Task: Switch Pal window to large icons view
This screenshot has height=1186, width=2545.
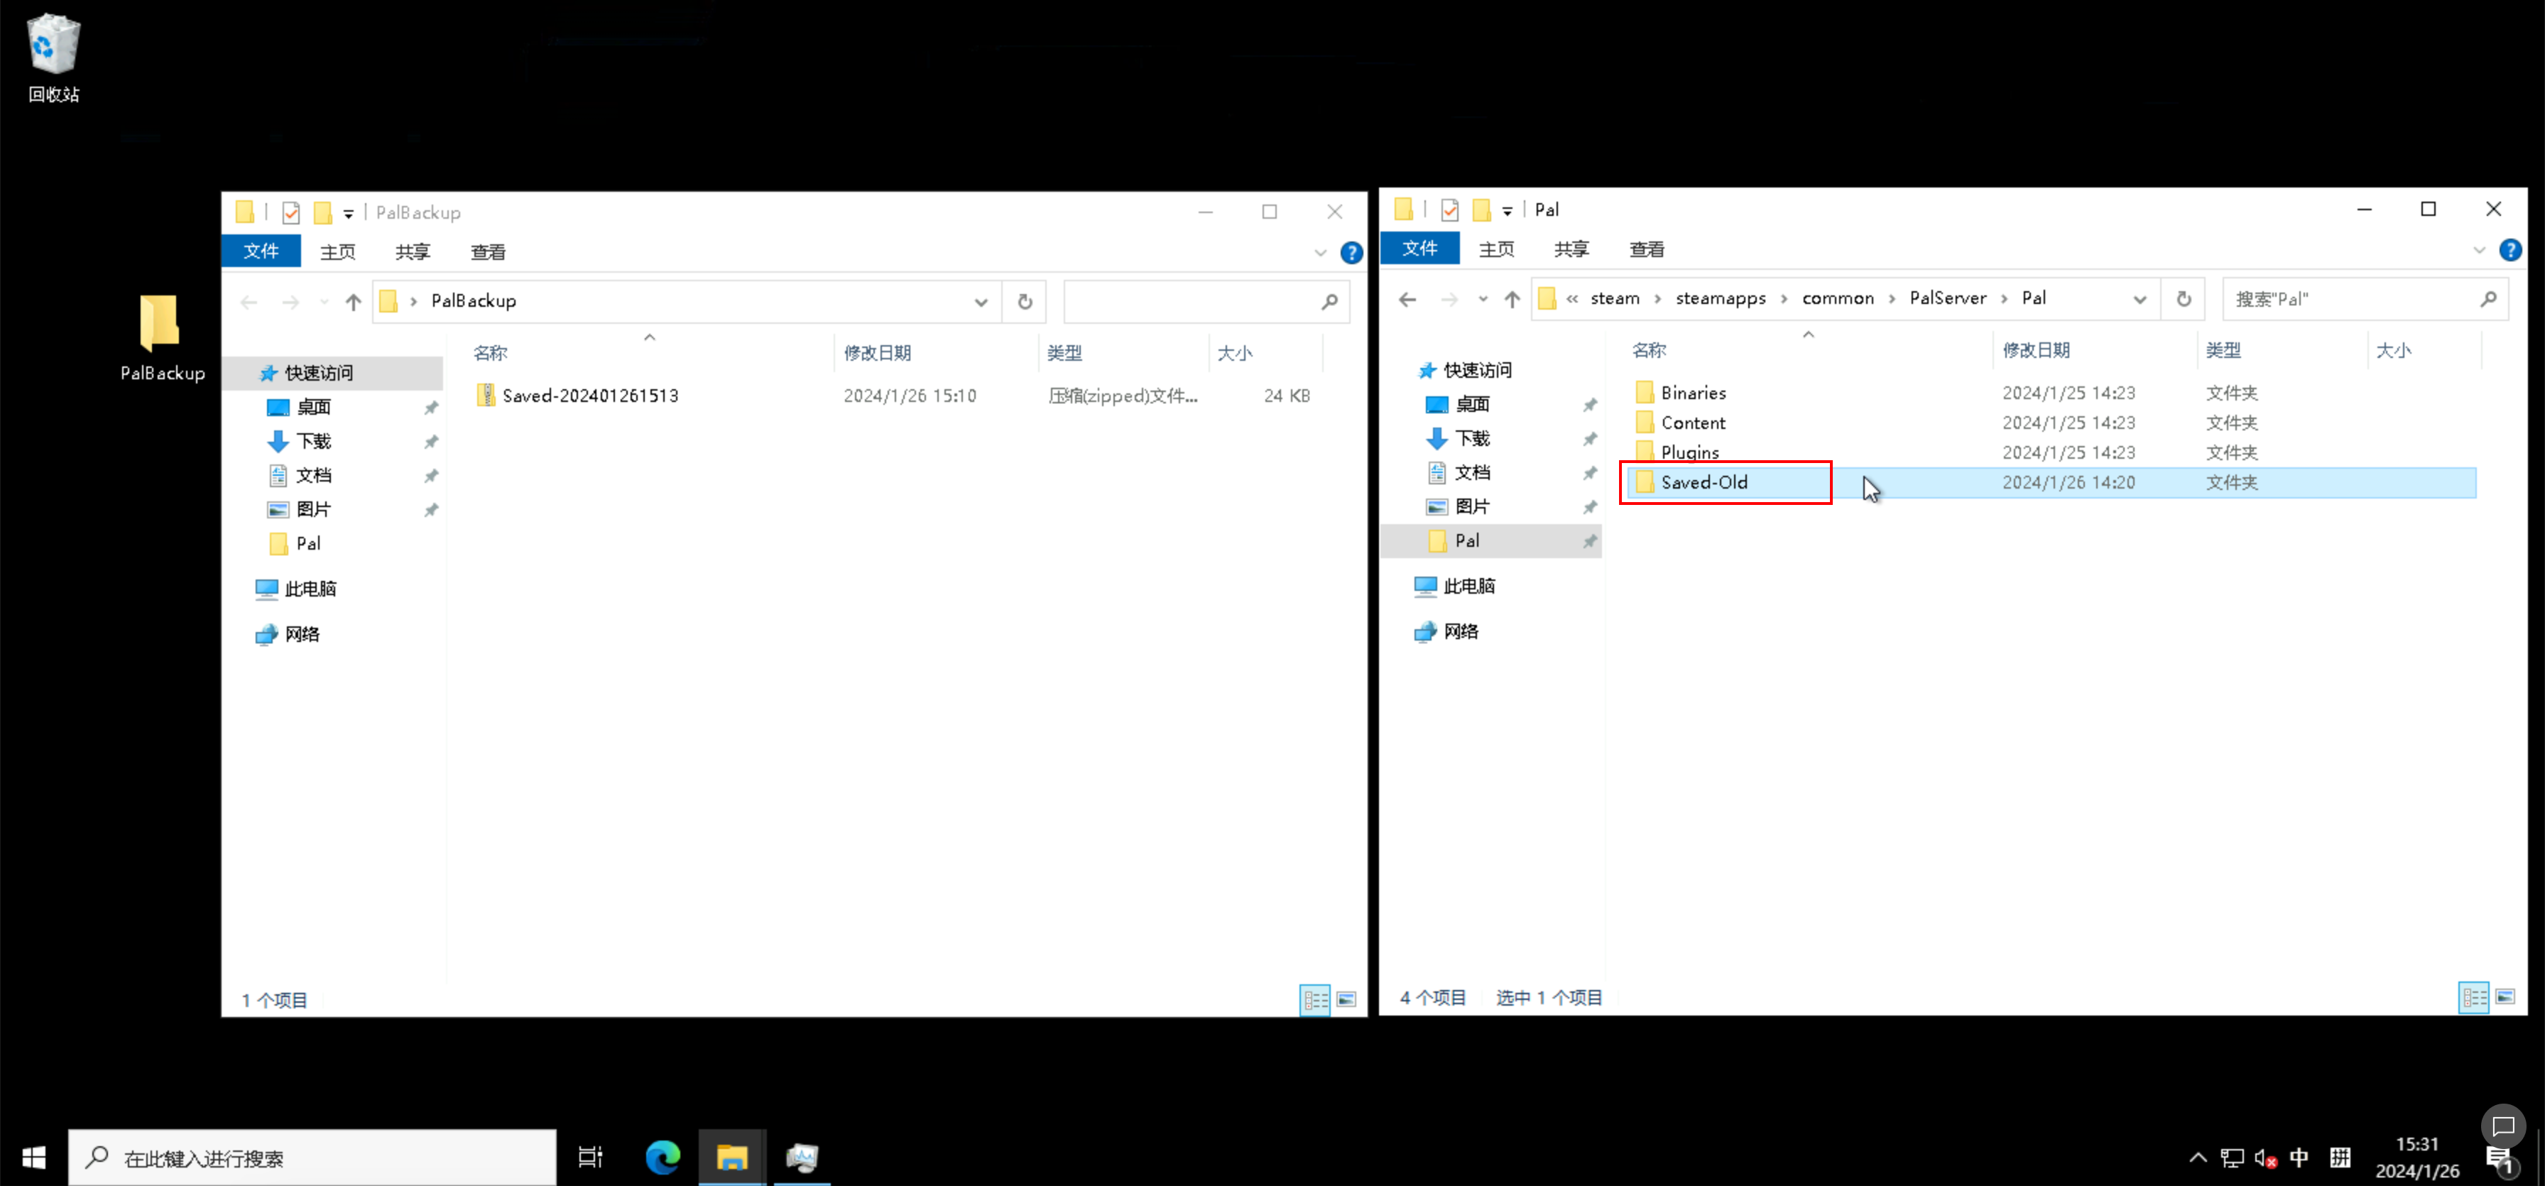Action: 2505,997
